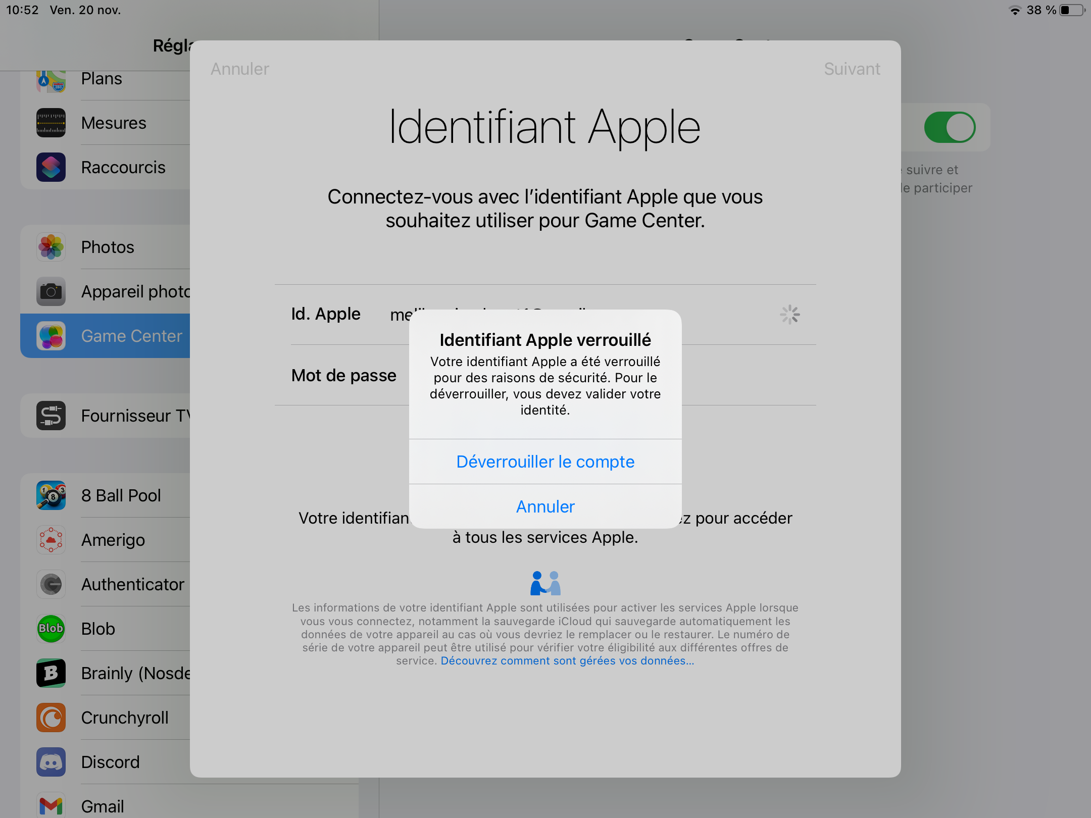This screenshot has width=1091, height=818.
Task: Open Appareil photo camera icon
Action: pyautogui.click(x=51, y=291)
